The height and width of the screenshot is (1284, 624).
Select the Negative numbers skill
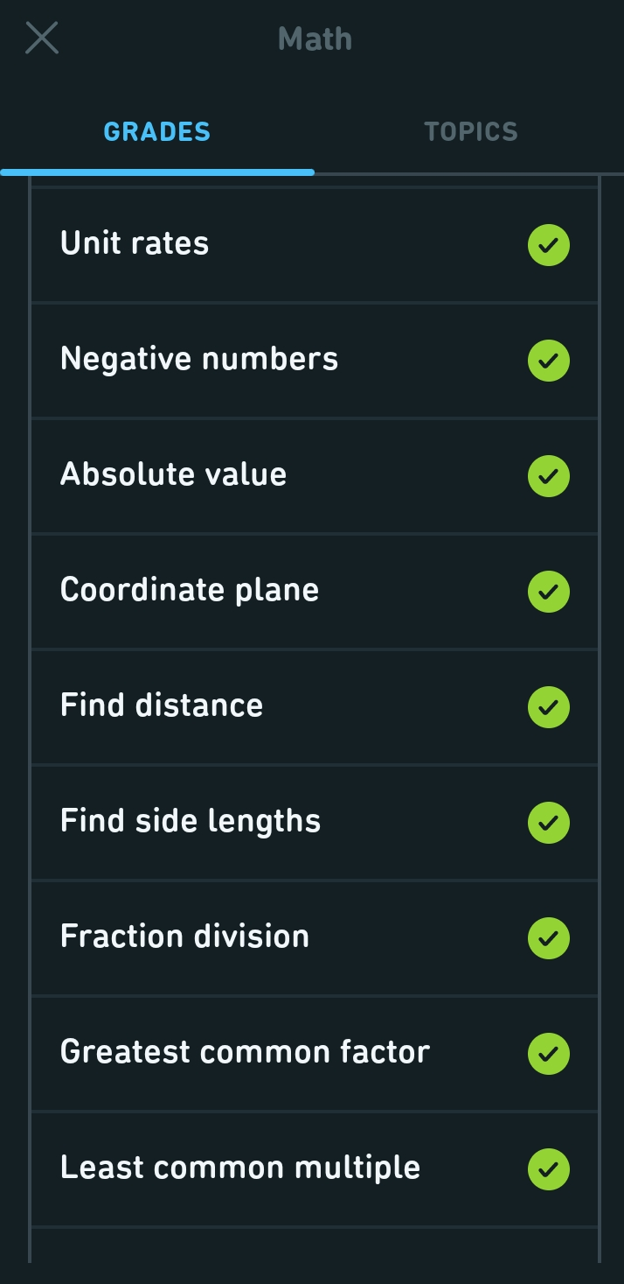coord(262,359)
